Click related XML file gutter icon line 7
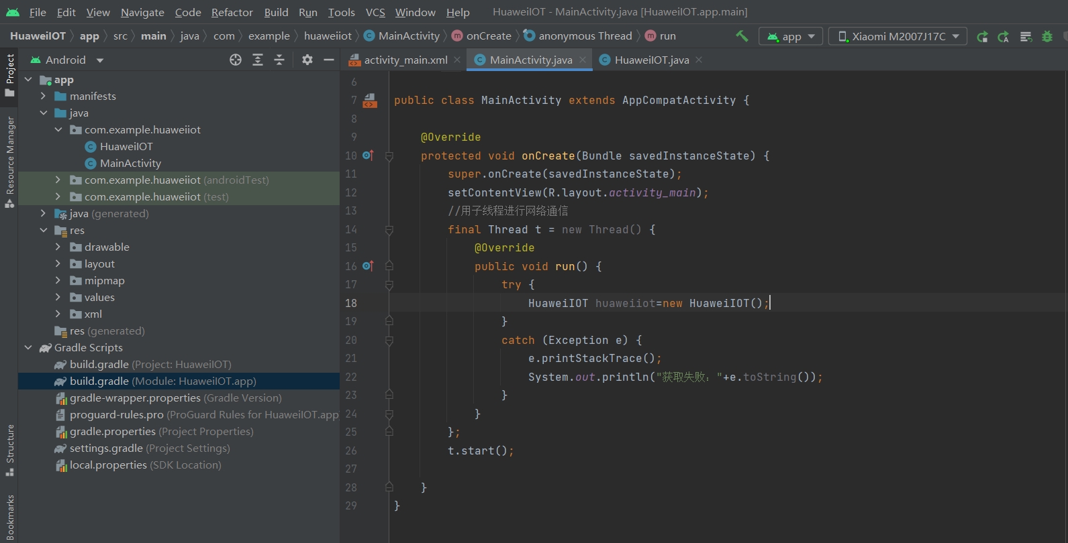This screenshot has width=1068, height=543. coord(370,101)
